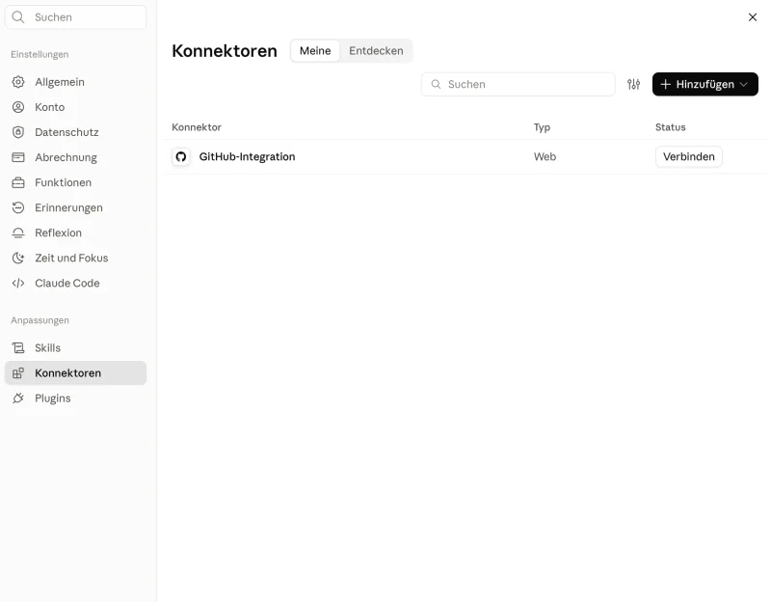This screenshot has width=771, height=602.
Task: Click the Status column header
Action: pos(670,127)
